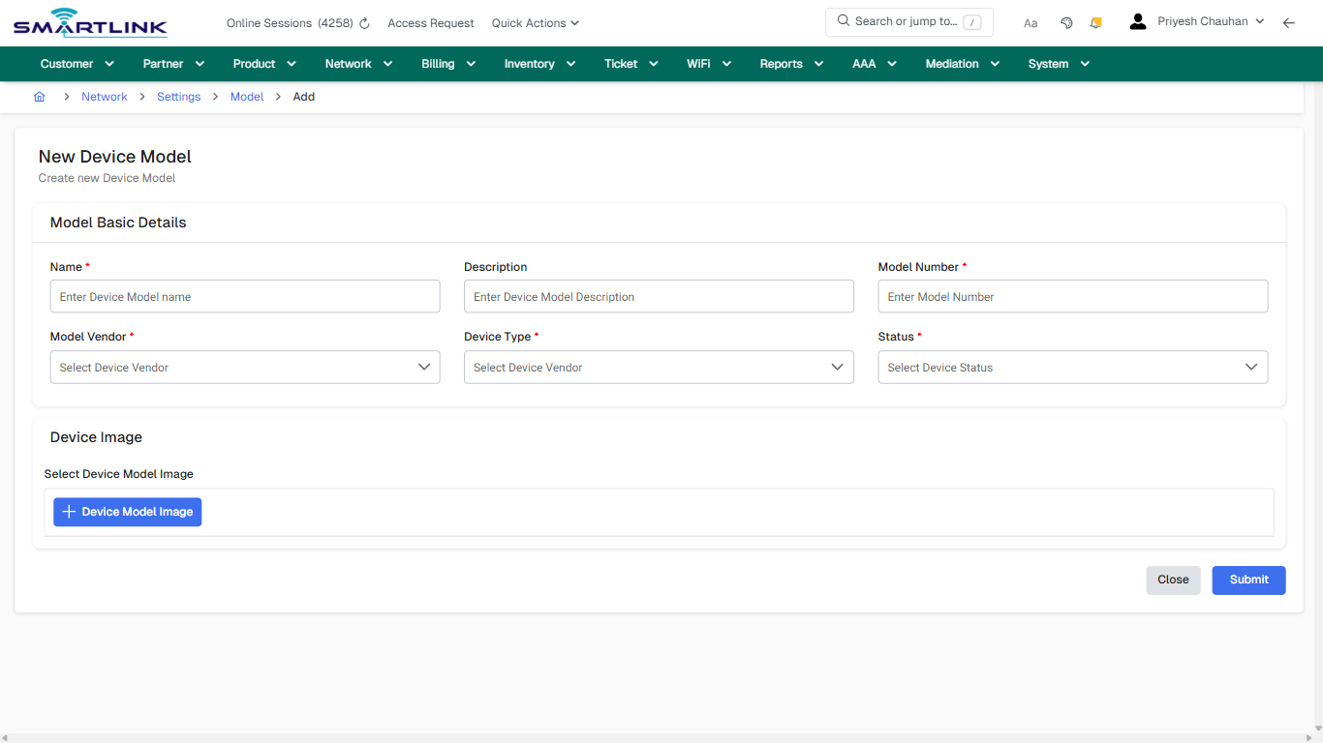Click the Aa font size icon
The width and height of the screenshot is (1323, 743).
point(1030,22)
